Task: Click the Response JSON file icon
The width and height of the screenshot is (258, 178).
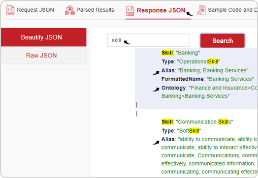Action: pyautogui.click(x=130, y=11)
